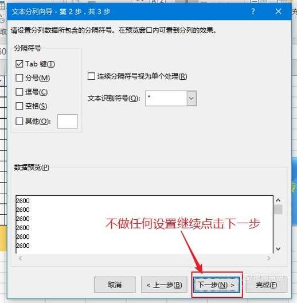This screenshot has height=303, width=297.
Task: Enable 连续分隔符号视为单个处理 checkbox
Action: (x=91, y=76)
